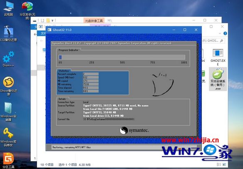Screen dimensions: 243x169
Task: Launch the Dism++ gear desktop icon
Action: click(x=8, y=59)
